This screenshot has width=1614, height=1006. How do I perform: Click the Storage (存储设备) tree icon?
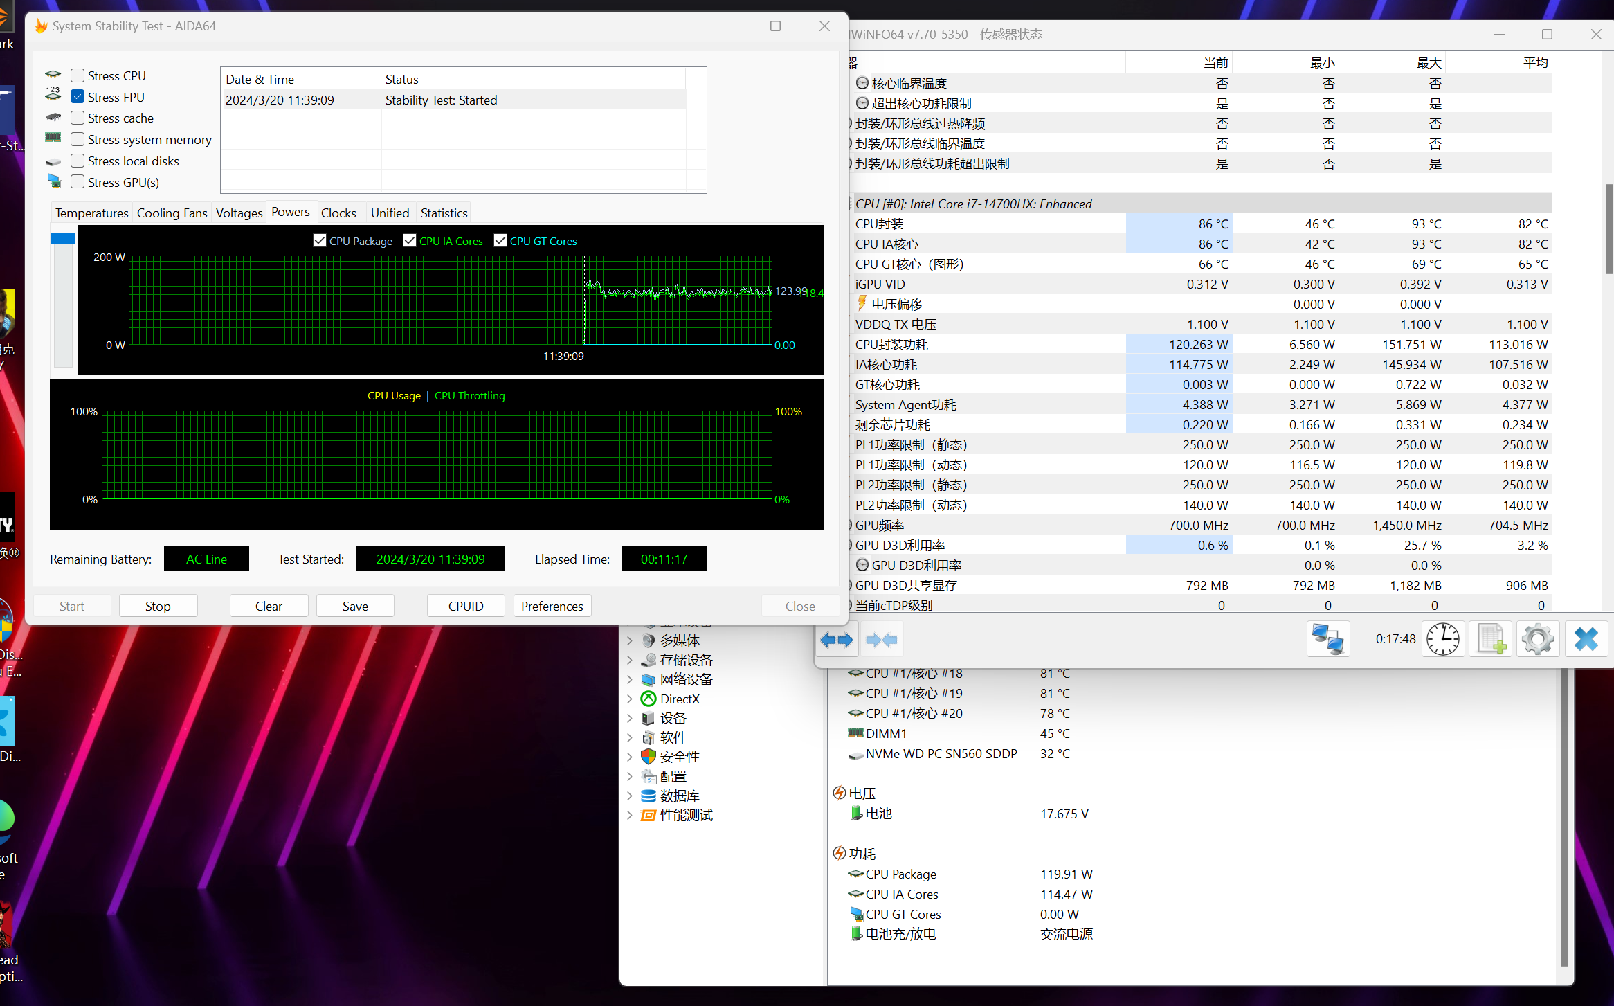[649, 660]
